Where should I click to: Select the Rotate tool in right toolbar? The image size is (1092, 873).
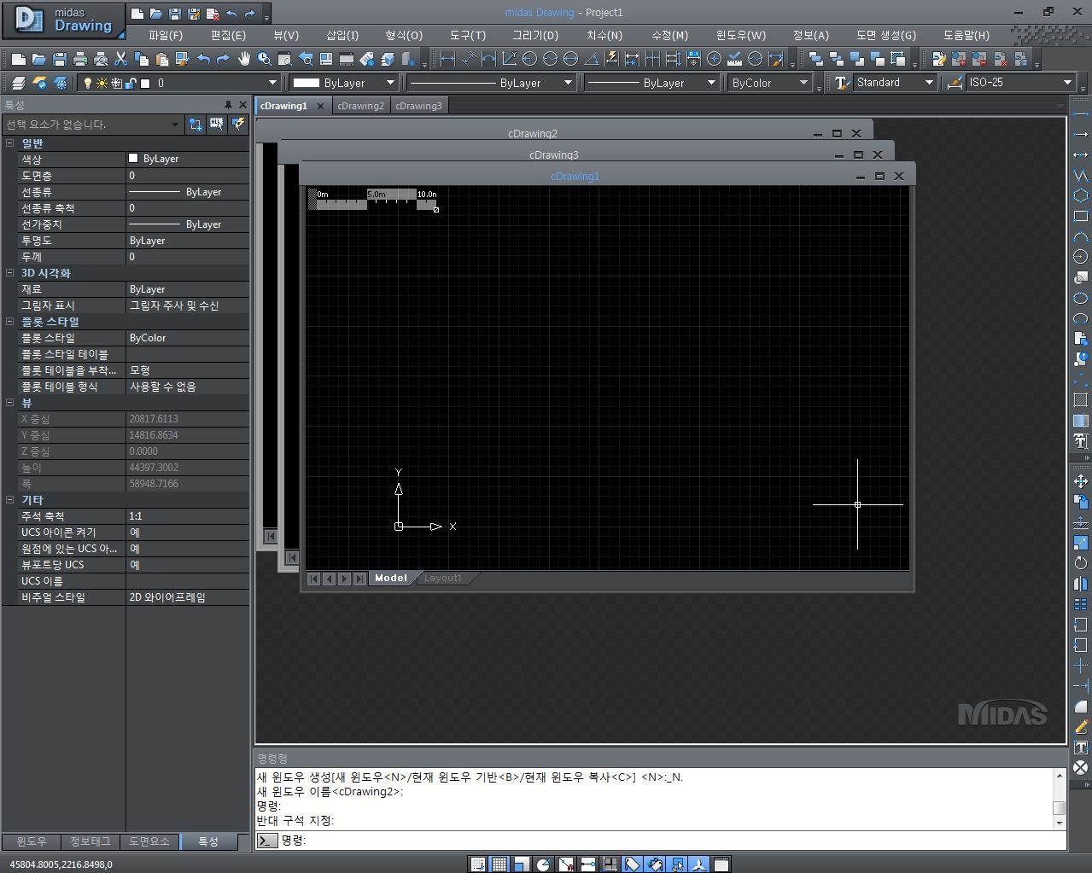(1080, 563)
